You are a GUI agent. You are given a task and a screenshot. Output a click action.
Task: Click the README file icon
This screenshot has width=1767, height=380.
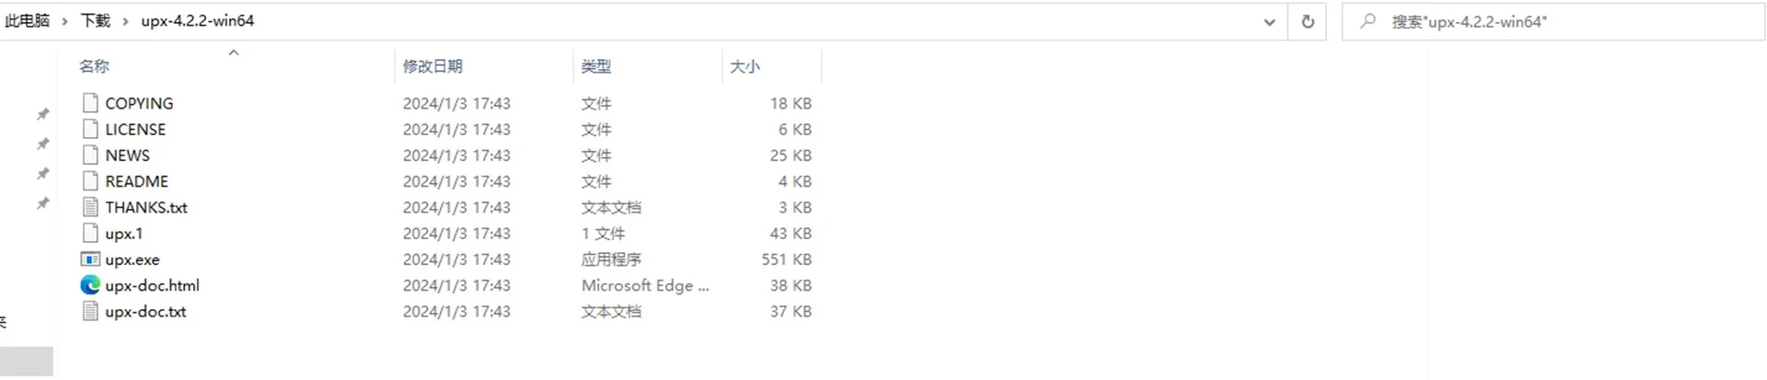(x=90, y=181)
